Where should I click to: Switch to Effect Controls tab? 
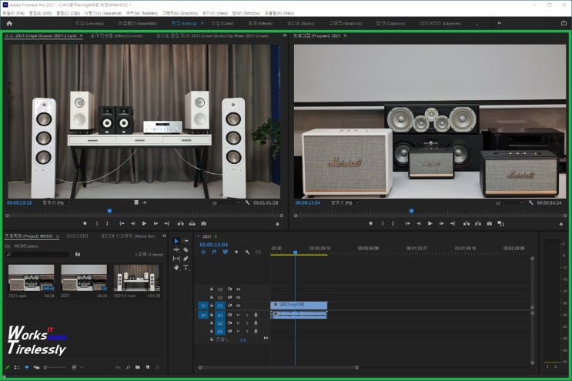tap(116, 35)
